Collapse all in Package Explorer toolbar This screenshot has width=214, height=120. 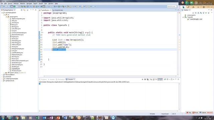tap(22, 10)
